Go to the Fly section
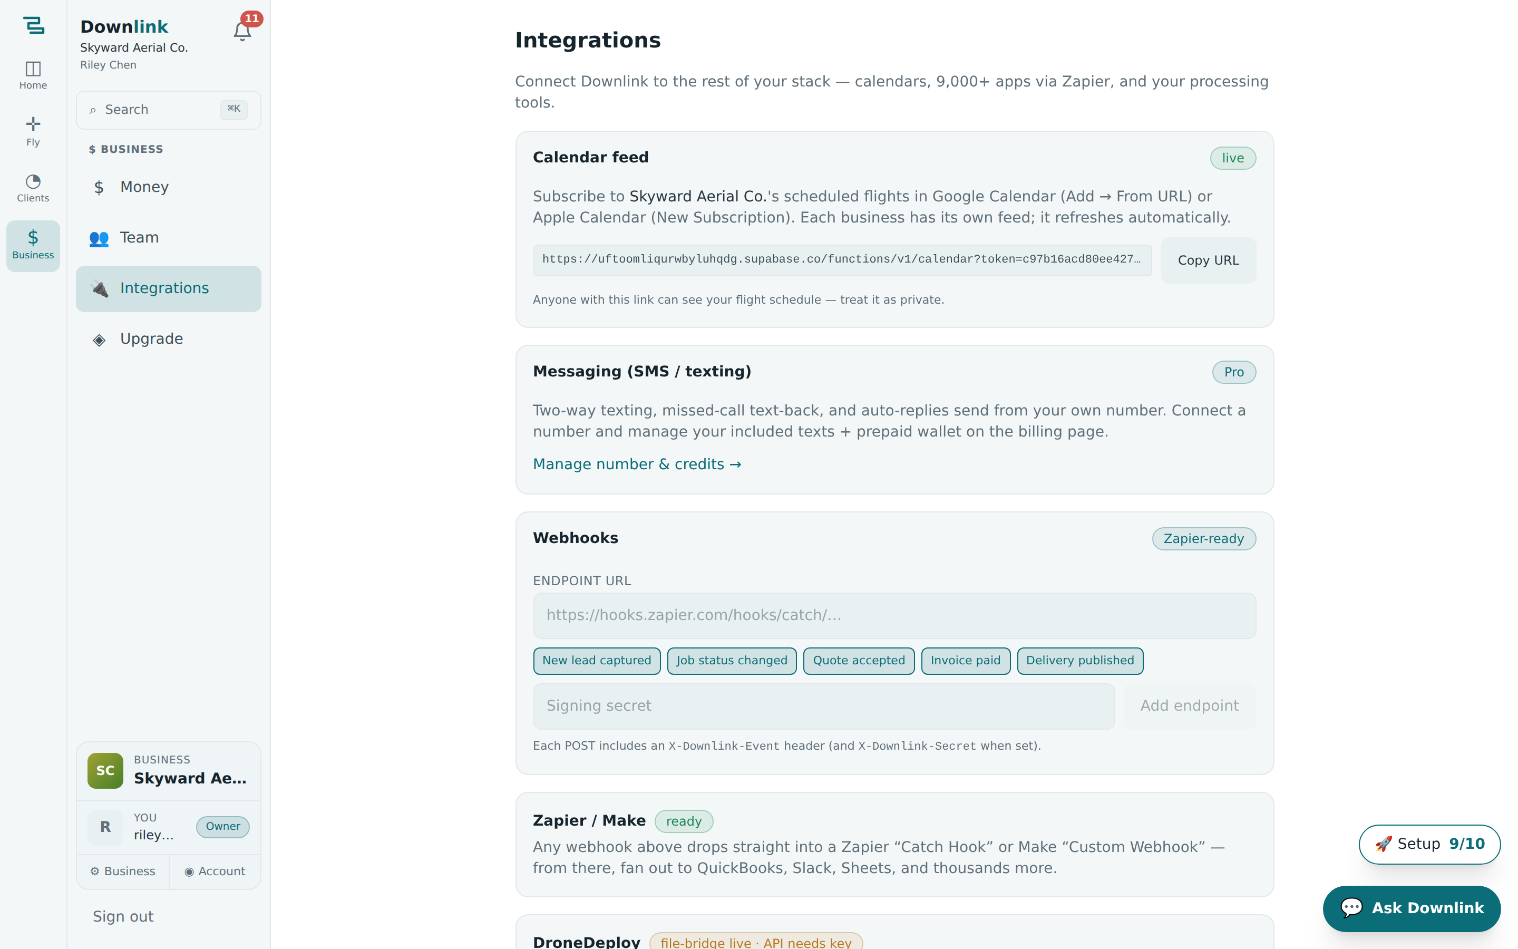The image size is (1518, 949). point(33,131)
